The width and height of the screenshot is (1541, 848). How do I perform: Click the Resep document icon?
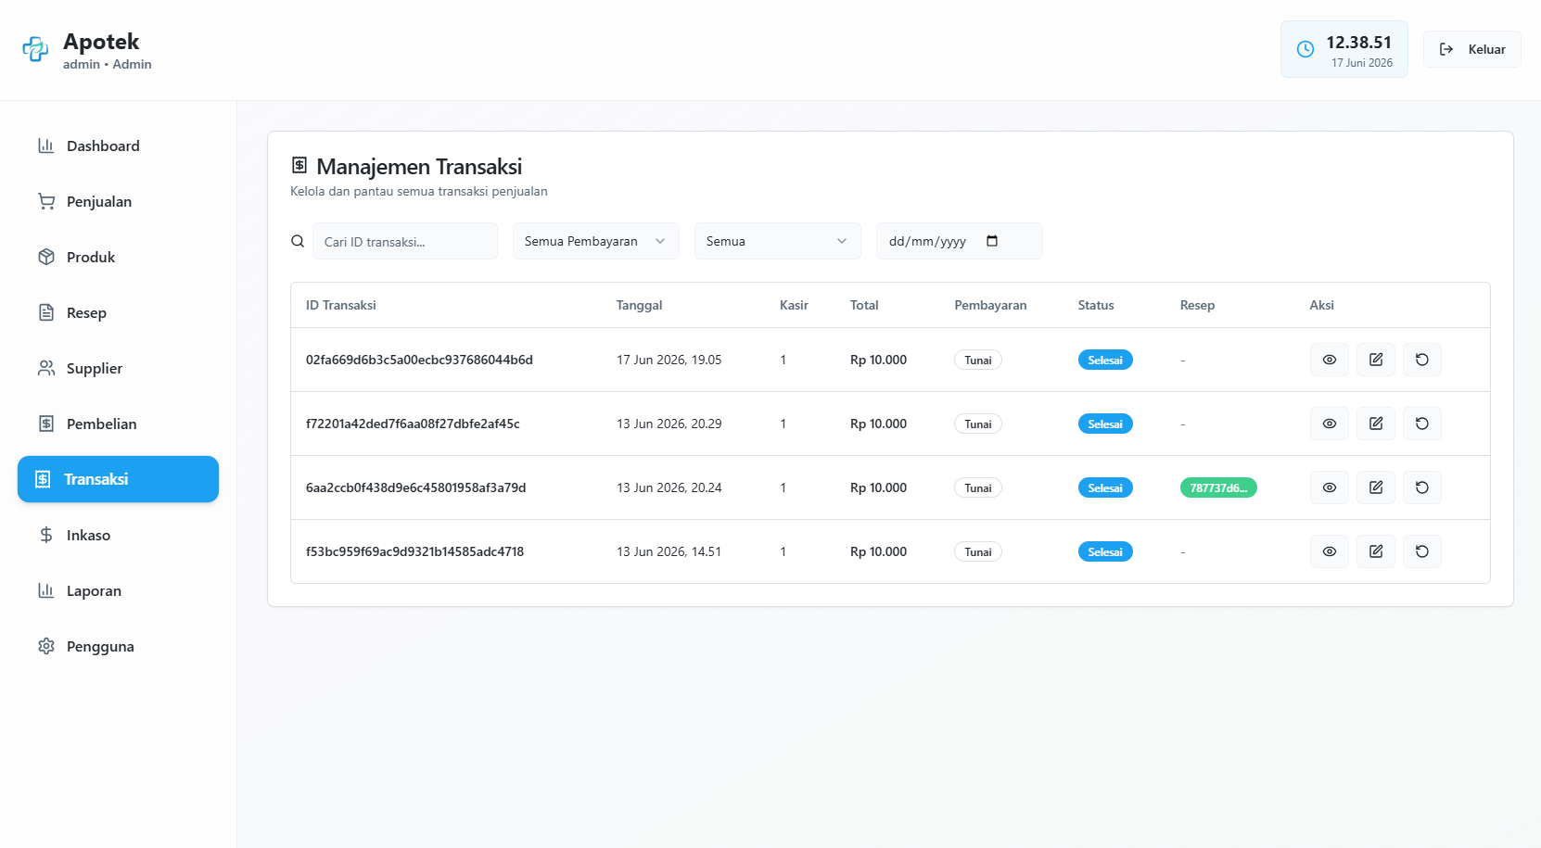pos(46,312)
